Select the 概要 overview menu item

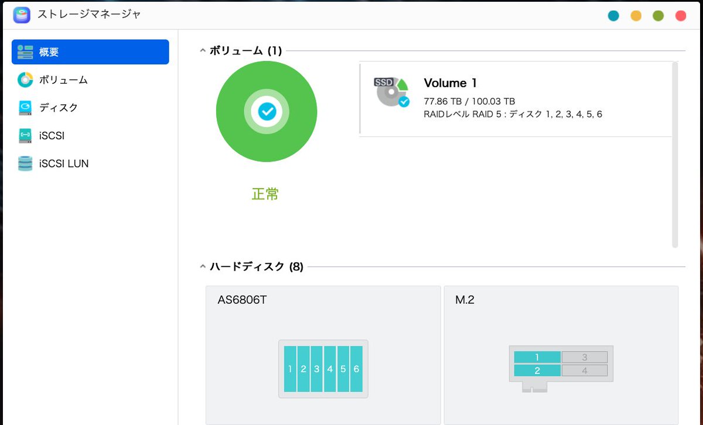(x=90, y=52)
